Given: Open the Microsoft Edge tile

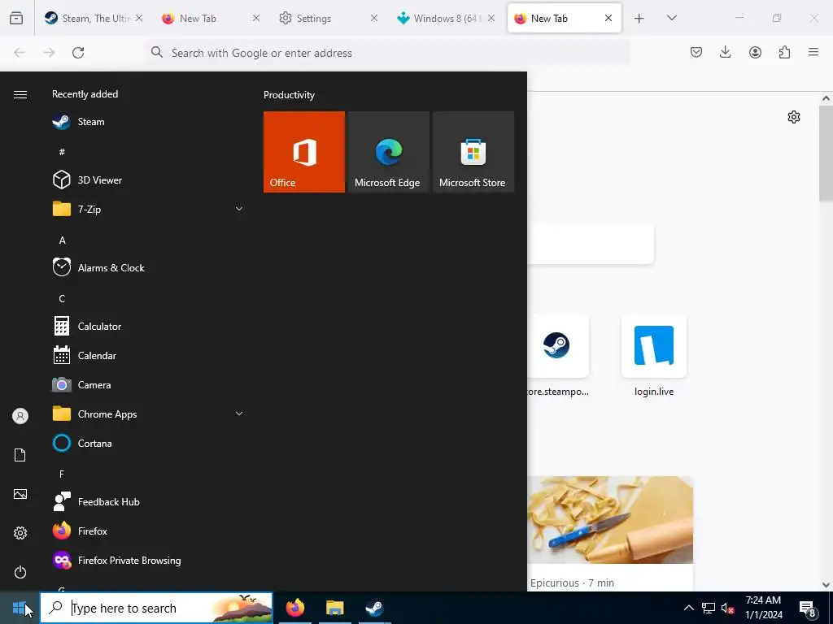Looking at the screenshot, I should click(388, 152).
